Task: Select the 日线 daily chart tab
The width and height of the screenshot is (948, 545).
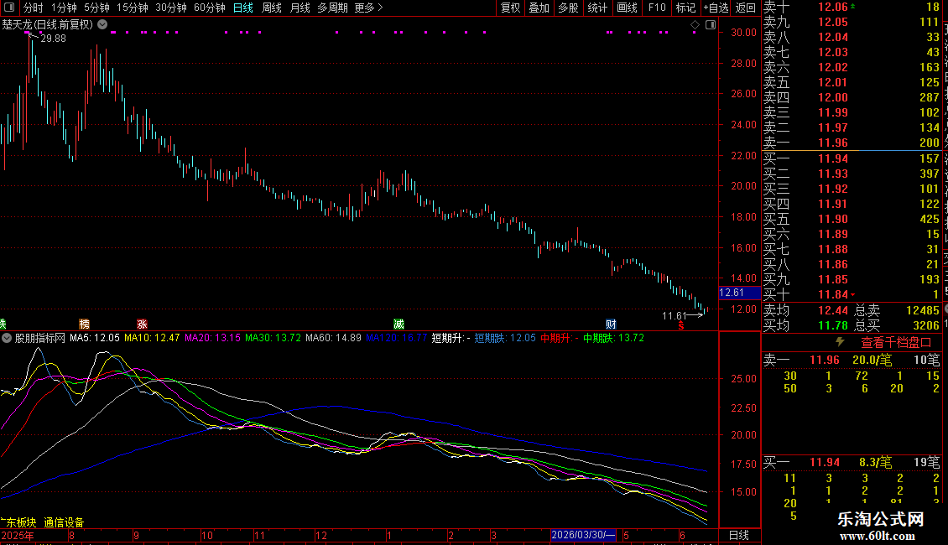Action: pos(243,8)
